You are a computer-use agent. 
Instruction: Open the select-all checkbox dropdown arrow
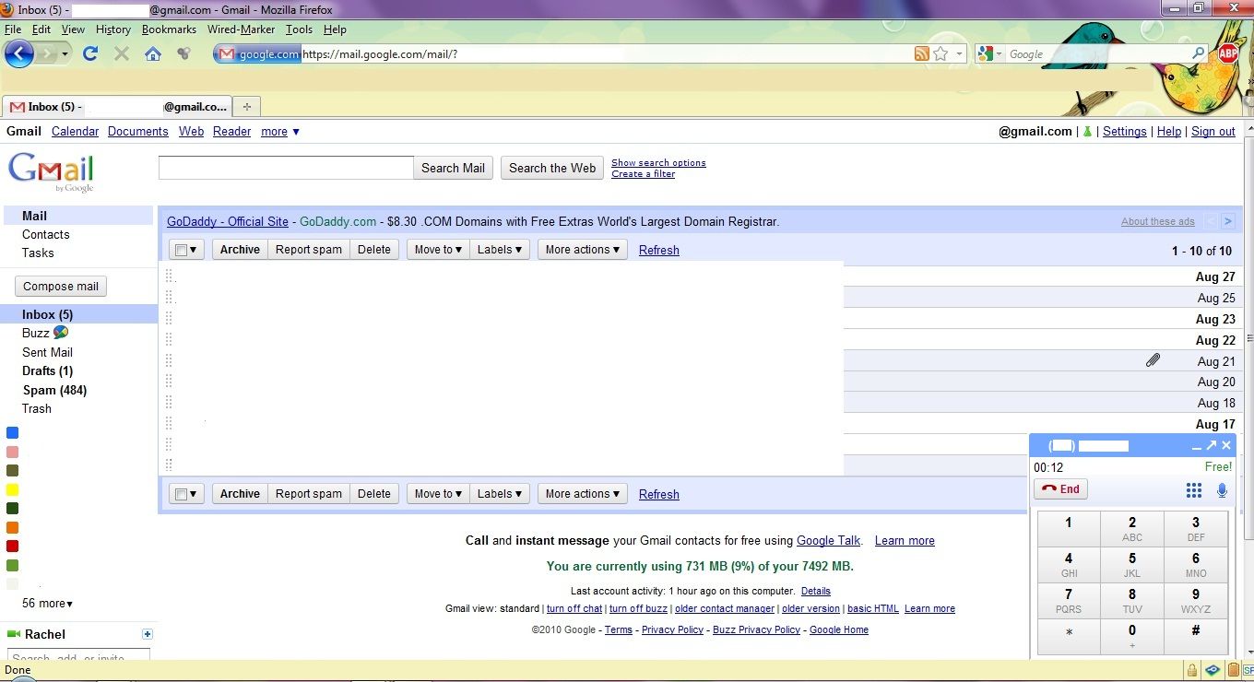pos(193,249)
